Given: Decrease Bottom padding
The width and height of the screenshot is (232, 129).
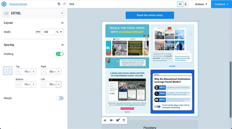Looking at the screenshot, I should pyautogui.click(x=18, y=84).
